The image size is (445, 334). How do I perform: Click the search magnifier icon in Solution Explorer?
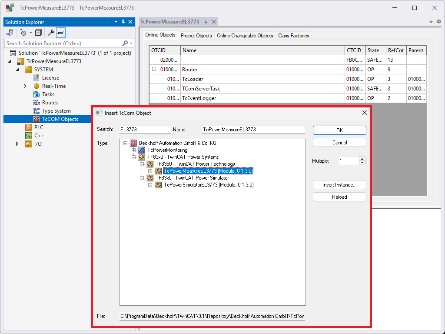coord(125,43)
